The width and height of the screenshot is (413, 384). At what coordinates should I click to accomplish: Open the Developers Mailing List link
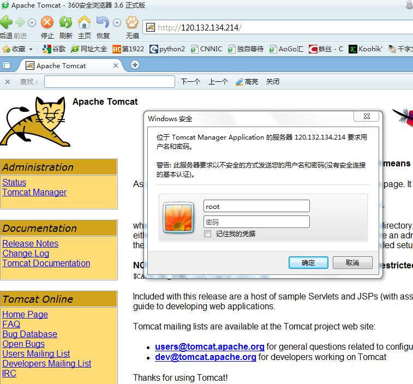(x=46, y=363)
